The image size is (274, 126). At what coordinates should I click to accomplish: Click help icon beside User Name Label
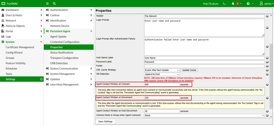coord(267,58)
